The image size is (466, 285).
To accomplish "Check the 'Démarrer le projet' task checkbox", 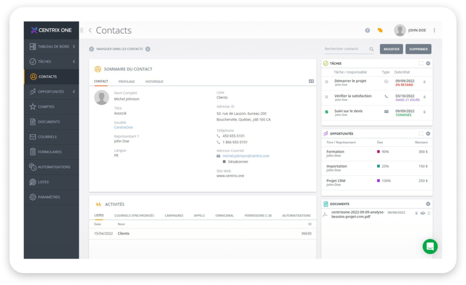I will click(x=326, y=82).
